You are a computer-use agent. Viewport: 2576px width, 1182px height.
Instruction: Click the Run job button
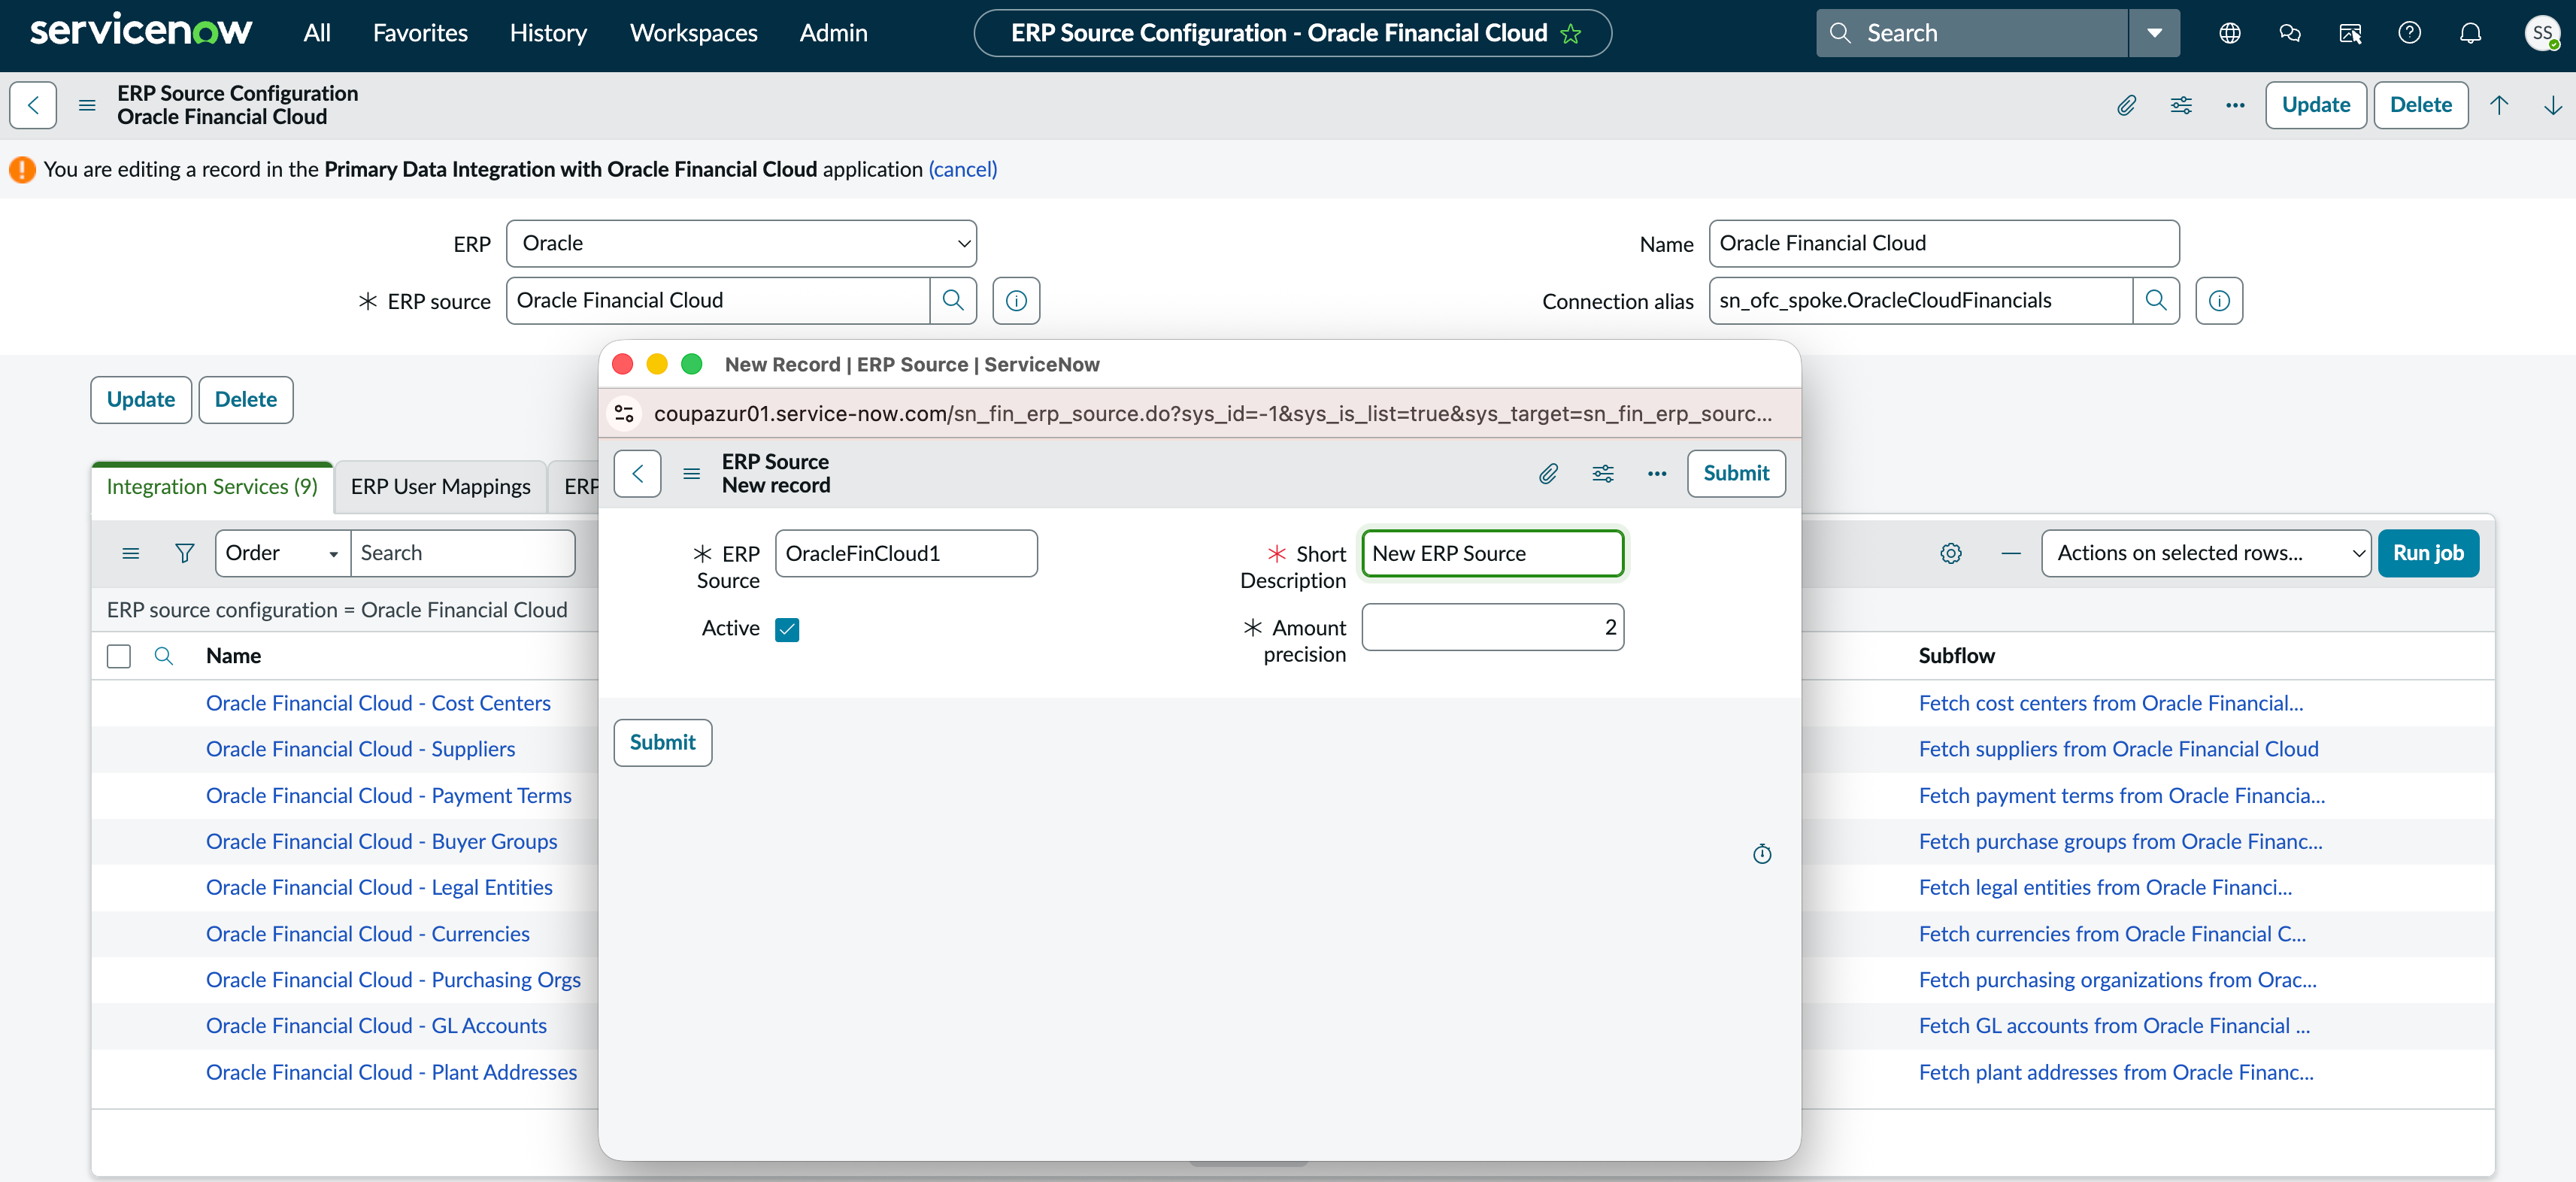2428,553
